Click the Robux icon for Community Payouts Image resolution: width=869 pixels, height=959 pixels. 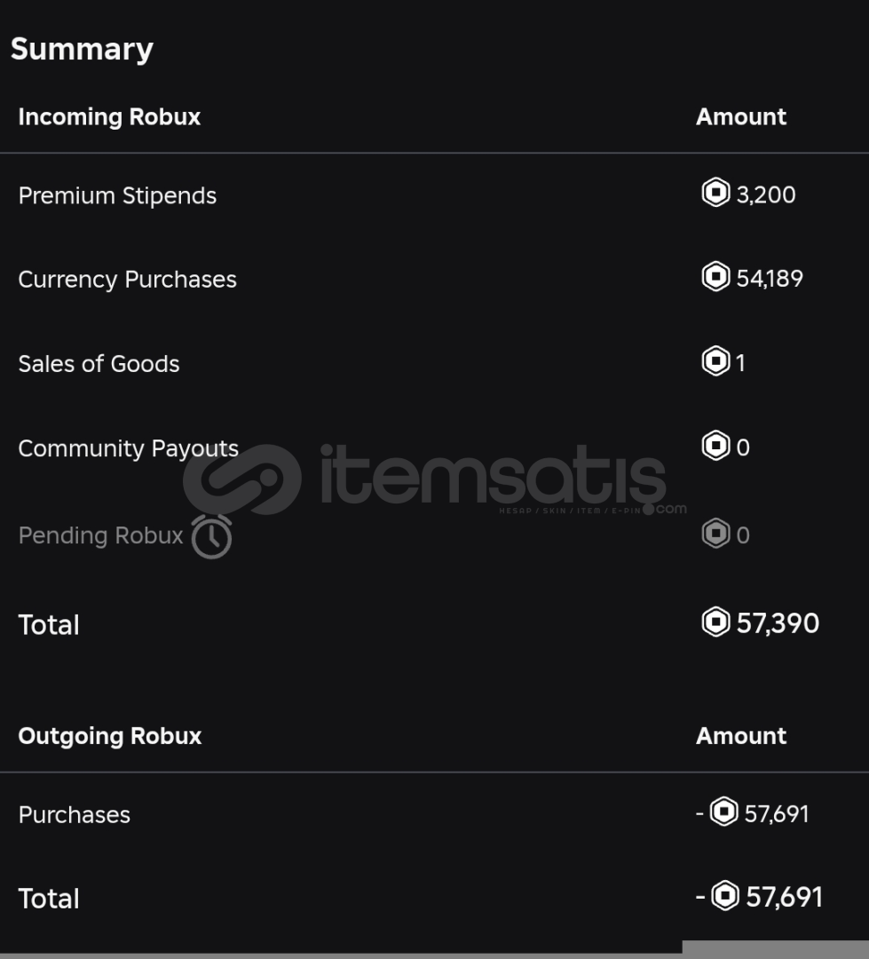(x=715, y=446)
